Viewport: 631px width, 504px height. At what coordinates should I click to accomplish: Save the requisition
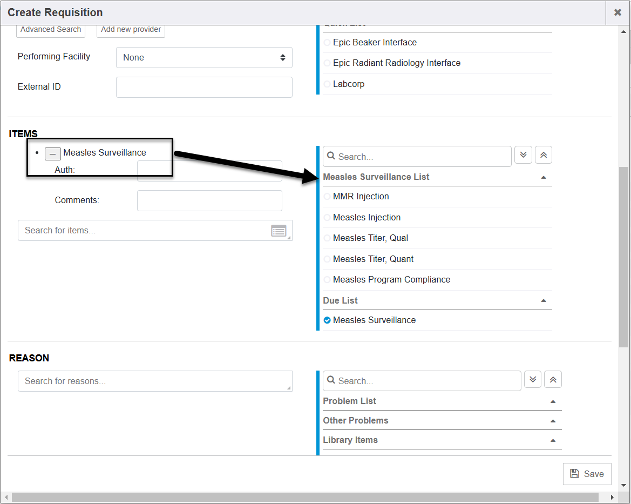point(587,474)
